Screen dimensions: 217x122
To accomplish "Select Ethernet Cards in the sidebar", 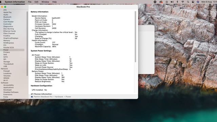I will coord(9,31).
